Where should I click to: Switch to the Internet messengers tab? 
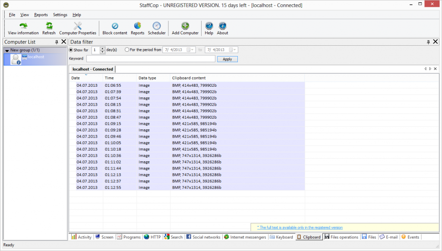[245, 237]
